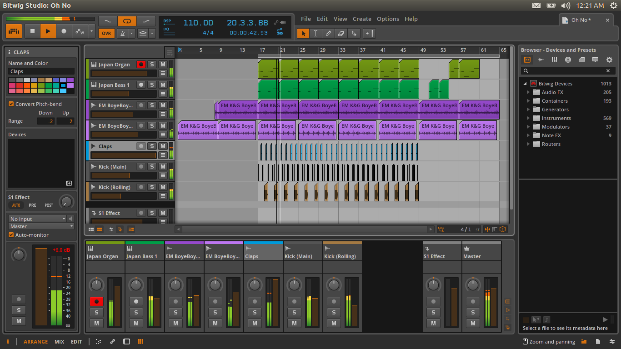The width and height of the screenshot is (621, 349).
Task: Open the metronome settings dropdown arrow
Action: pyautogui.click(x=132, y=33)
